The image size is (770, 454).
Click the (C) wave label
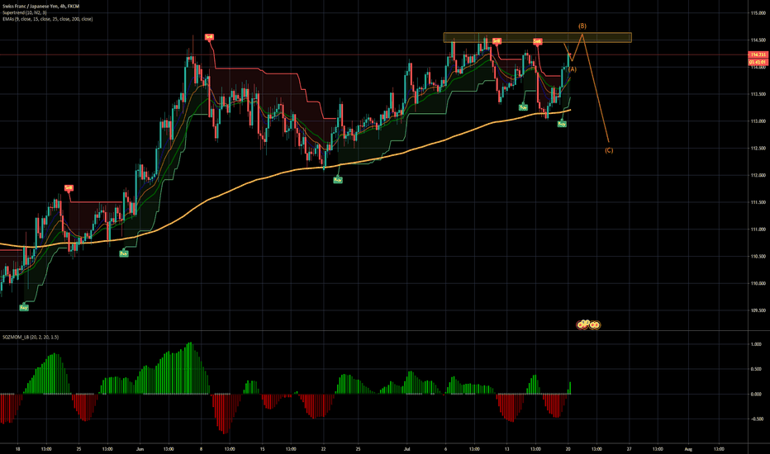coord(609,151)
